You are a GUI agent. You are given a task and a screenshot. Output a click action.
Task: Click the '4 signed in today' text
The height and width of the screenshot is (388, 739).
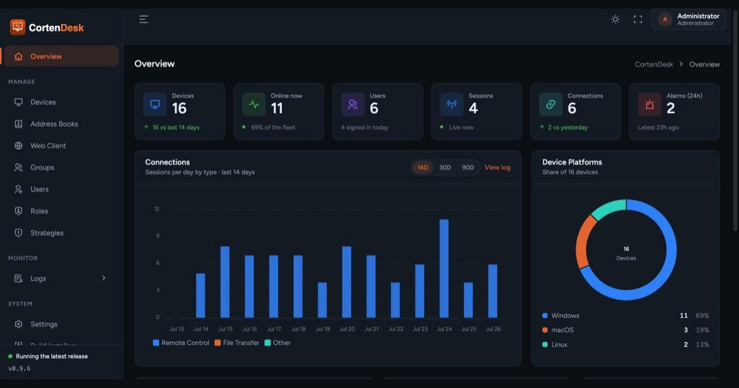point(365,127)
